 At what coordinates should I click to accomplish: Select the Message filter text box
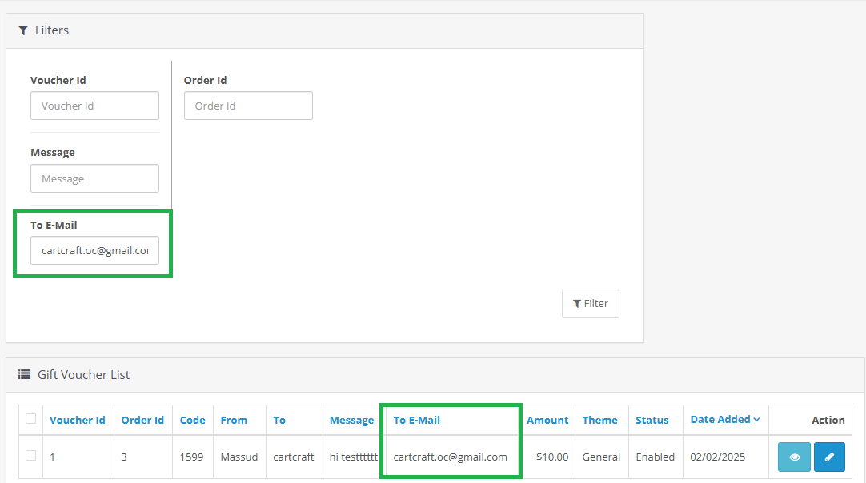click(94, 179)
